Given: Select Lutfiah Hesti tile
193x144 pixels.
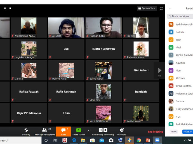Looking at the screenshot, I should tap(141, 113).
